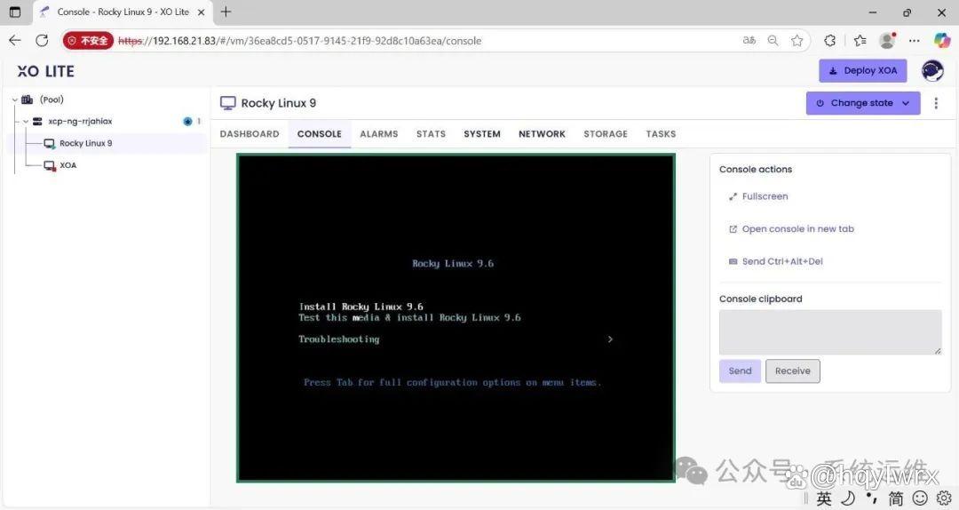Switch to the Stats tab
Screen dimensions: 959x510
(x=431, y=133)
